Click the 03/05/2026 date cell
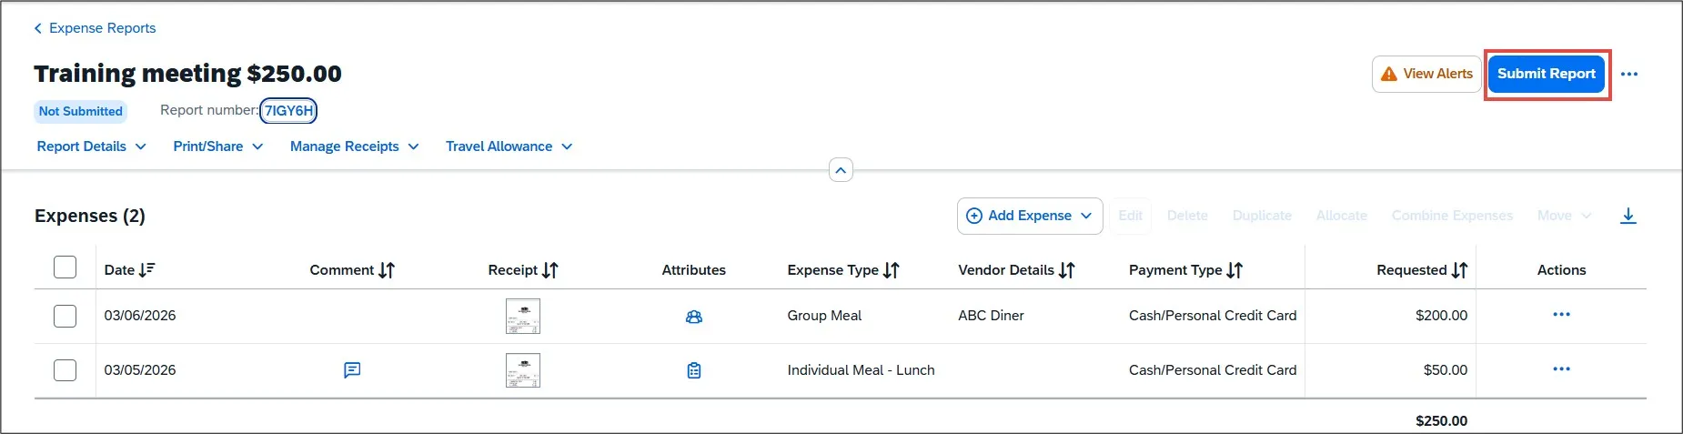1683x434 pixels. [x=140, y=370]
